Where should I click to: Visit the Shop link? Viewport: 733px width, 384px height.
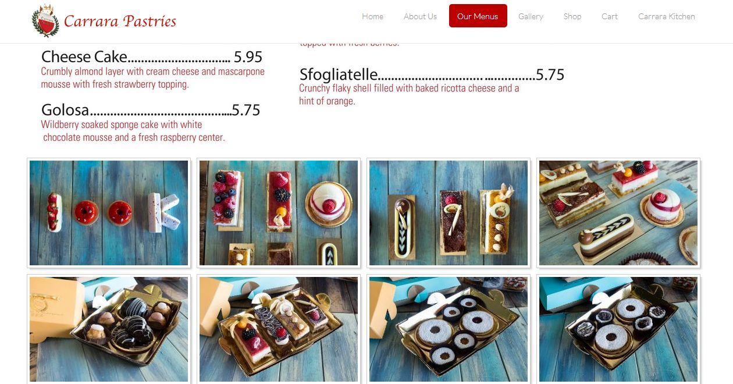click(572, 16)
